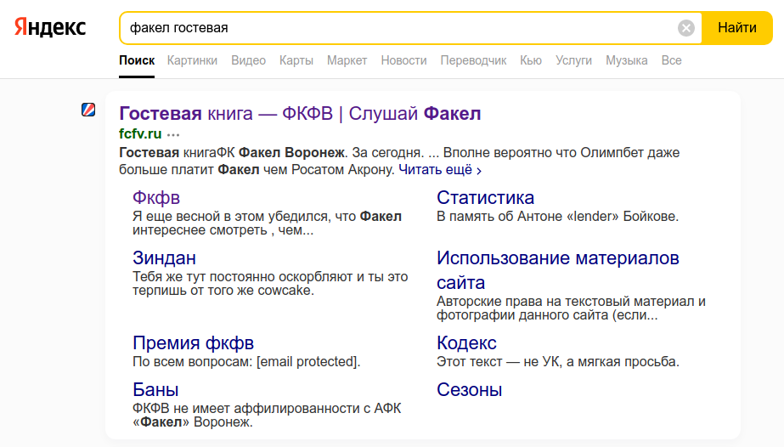This screenshot has width=784, height=447.
Task: Expand the snippet via Читать ещё
Action: coord(440,170)
